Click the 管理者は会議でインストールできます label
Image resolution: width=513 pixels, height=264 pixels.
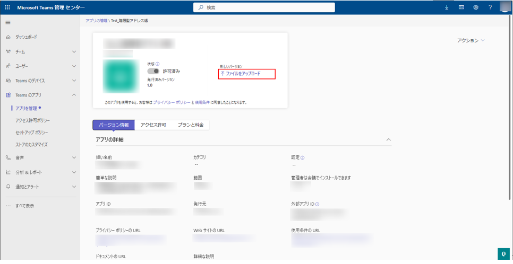(321, 178)
